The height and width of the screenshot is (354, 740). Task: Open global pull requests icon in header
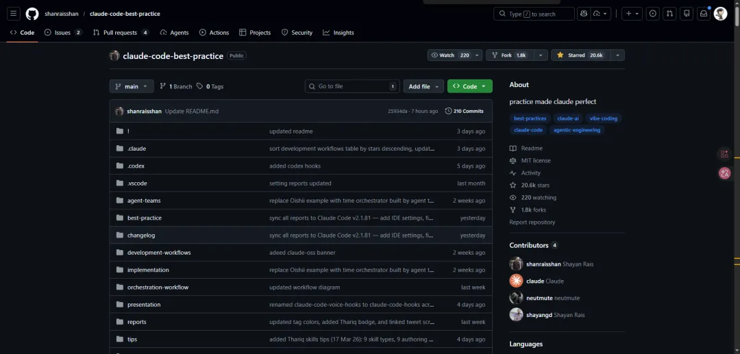tap(669, 14)
